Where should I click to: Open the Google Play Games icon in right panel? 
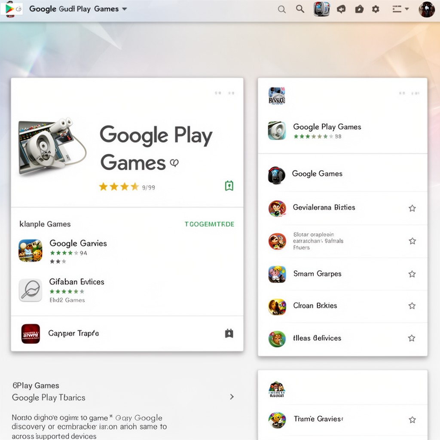click(x=277, y=131)
